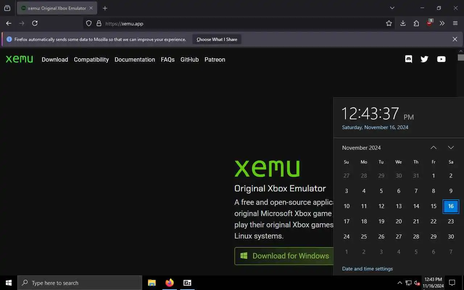Open the xemu YouTube icon
This screenshot has height=290, width=464.
[x=441, y=59]
